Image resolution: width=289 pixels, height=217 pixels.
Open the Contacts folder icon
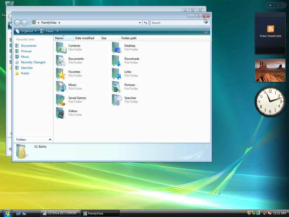61,48
